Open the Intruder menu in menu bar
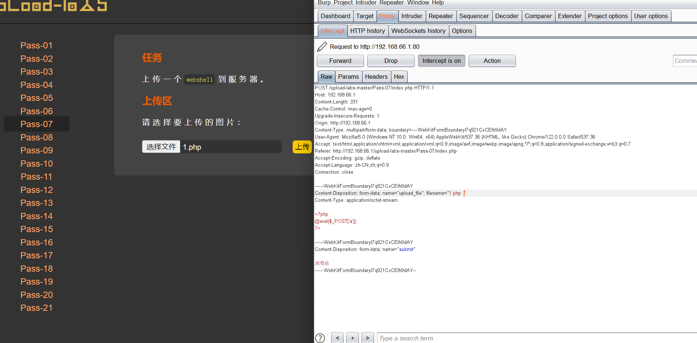Viewport: 697px width, 343px height. pos(366,3)
